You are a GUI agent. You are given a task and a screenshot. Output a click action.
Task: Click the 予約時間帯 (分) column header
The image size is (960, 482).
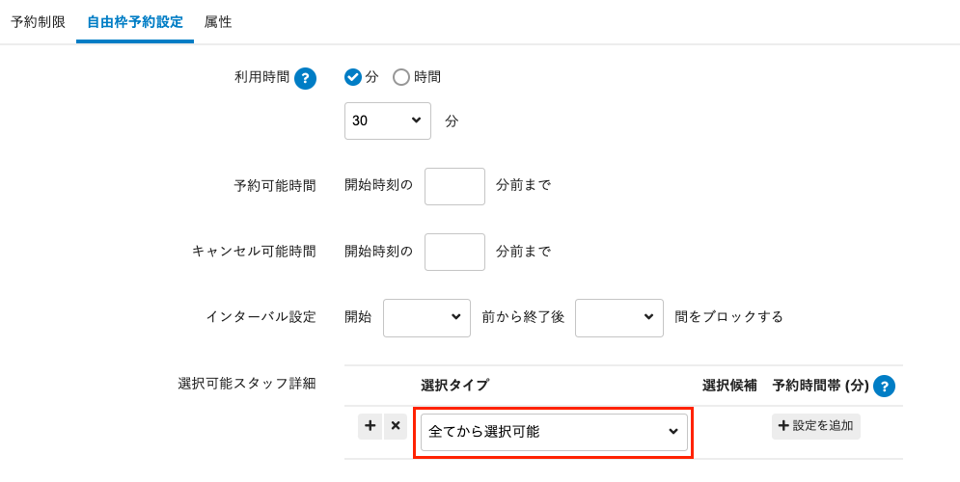tap(820, 386)
